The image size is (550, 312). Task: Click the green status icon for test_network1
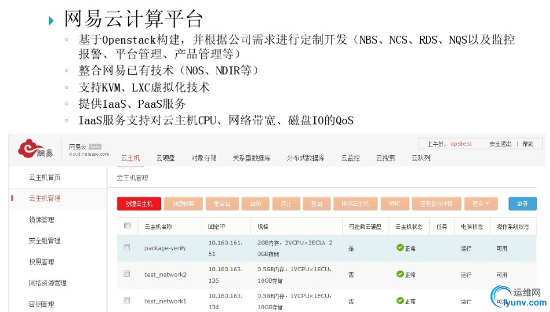point(400,300)
